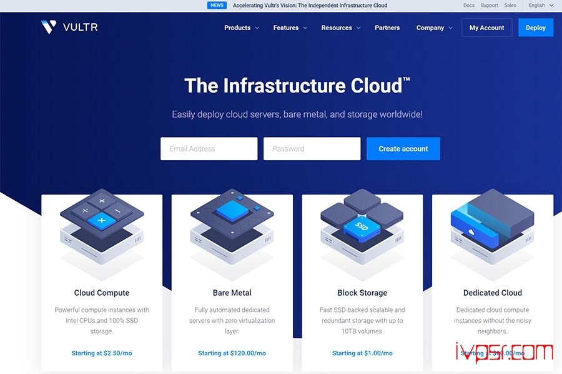Click The Infrastructure Cloud headline
This screenshot has height=374, width=562.
297,86
